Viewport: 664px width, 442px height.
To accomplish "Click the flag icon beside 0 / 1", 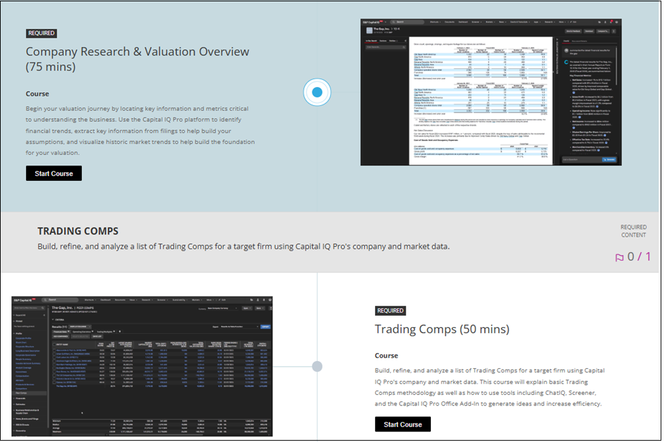I will point(619,257).
